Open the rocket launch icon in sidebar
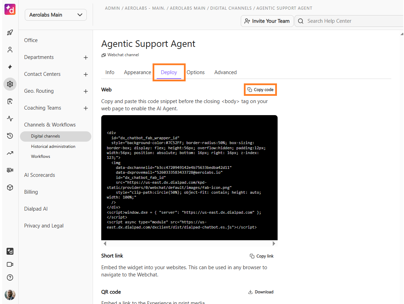This screenshot has width=404, height=304. tap(10, 32)
